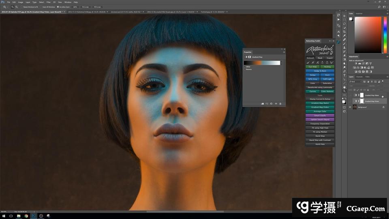Select the Type tool in the toolbar

(344, 75)
